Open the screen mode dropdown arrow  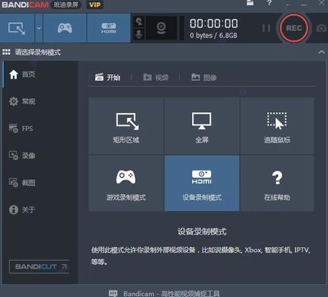coord(39,28)
